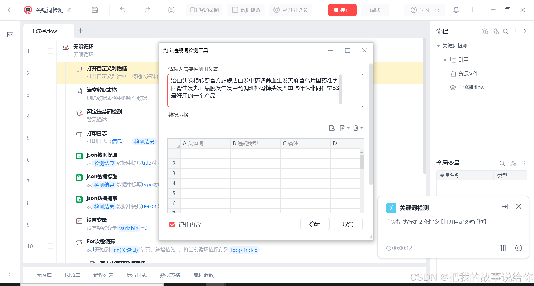
Task: Select column header A 关键词
Action: click(x=205, y=143)
